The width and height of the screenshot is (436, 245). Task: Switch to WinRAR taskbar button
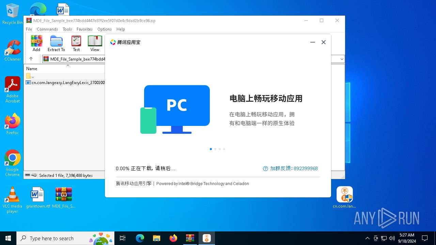tap(190, 238)
